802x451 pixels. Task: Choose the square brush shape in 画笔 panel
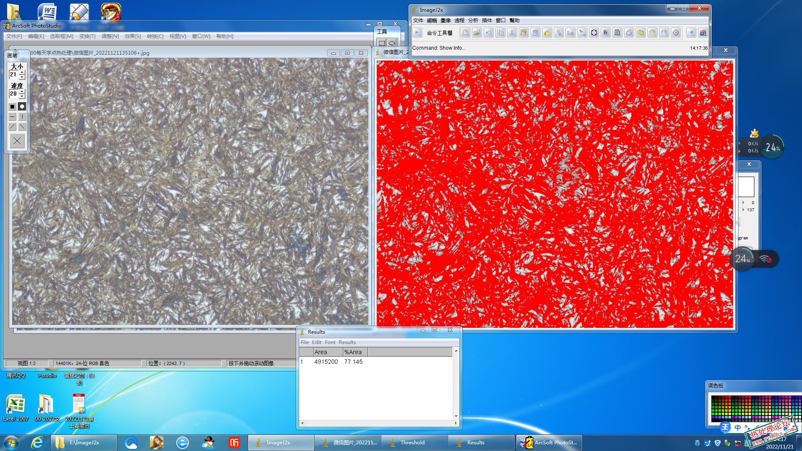[x=13, y=107]
